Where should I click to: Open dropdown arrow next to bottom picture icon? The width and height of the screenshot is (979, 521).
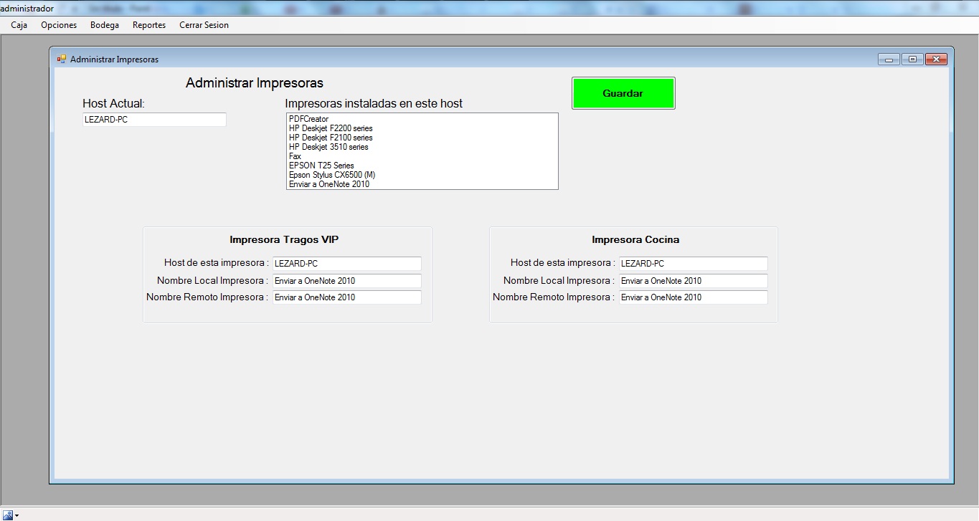tap(16, 516)
